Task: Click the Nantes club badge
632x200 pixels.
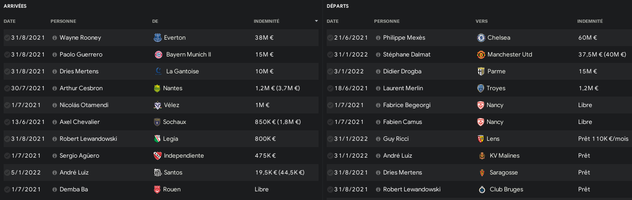Action: 158,88
